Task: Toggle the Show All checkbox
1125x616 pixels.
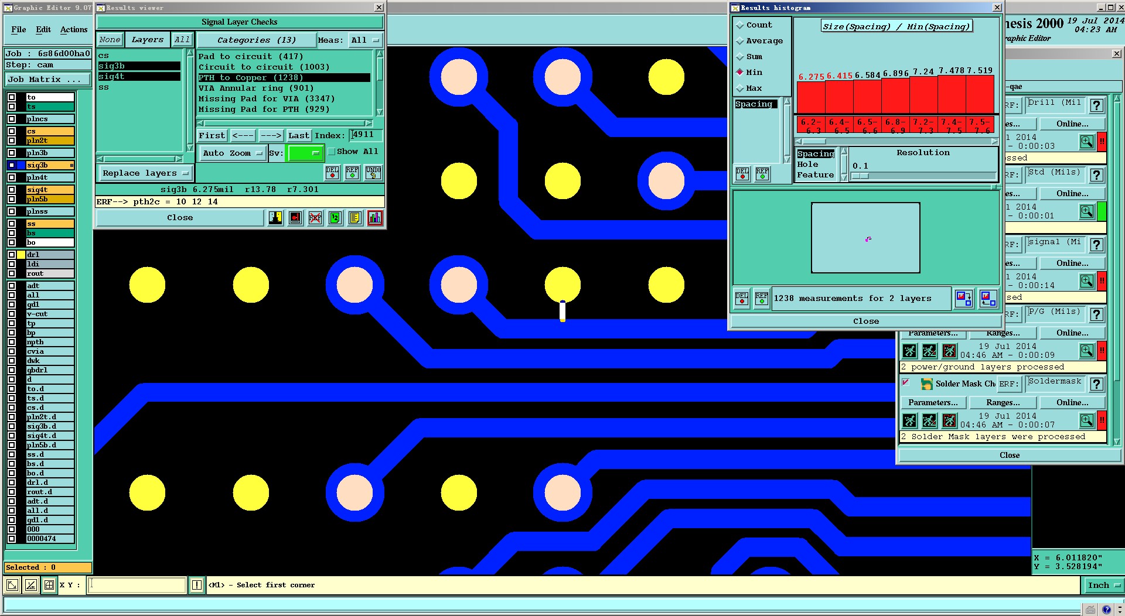Action: pyautogui.click(x=332, y=152)
